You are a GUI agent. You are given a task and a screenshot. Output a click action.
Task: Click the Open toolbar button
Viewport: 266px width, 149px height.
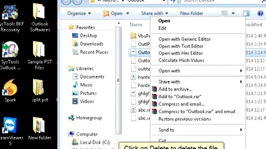113,13
